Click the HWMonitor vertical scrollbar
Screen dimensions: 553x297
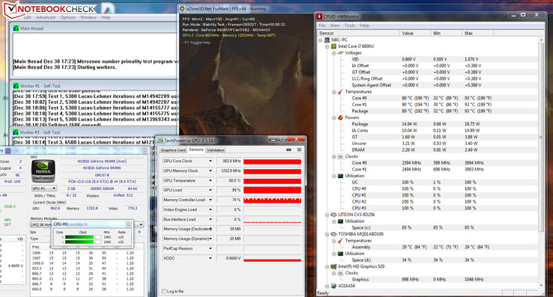541,162
